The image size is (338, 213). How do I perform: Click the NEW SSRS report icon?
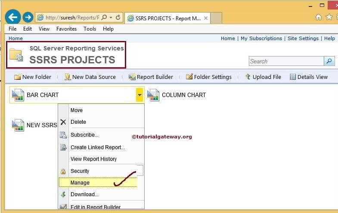18,125
